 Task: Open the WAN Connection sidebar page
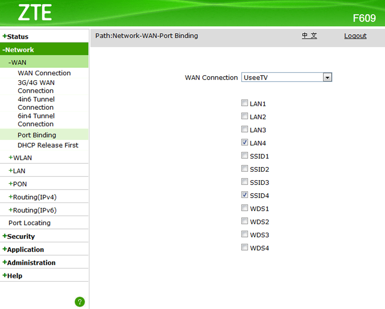coord(44,73)
